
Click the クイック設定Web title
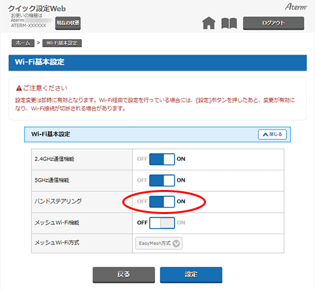pos(37,8)
